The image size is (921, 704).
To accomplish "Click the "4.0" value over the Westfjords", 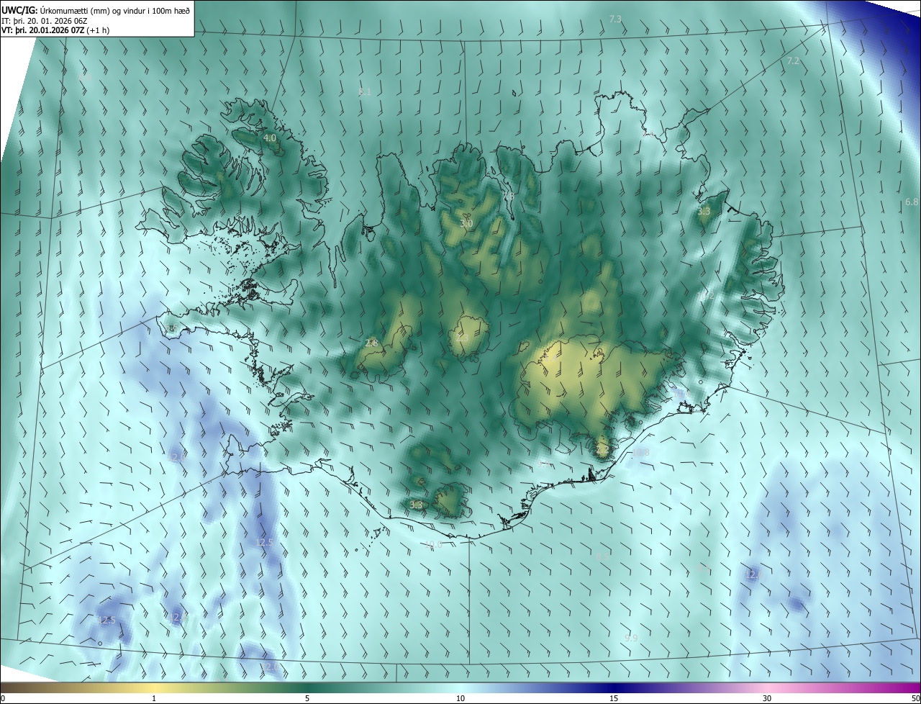I will coord(270,137).
